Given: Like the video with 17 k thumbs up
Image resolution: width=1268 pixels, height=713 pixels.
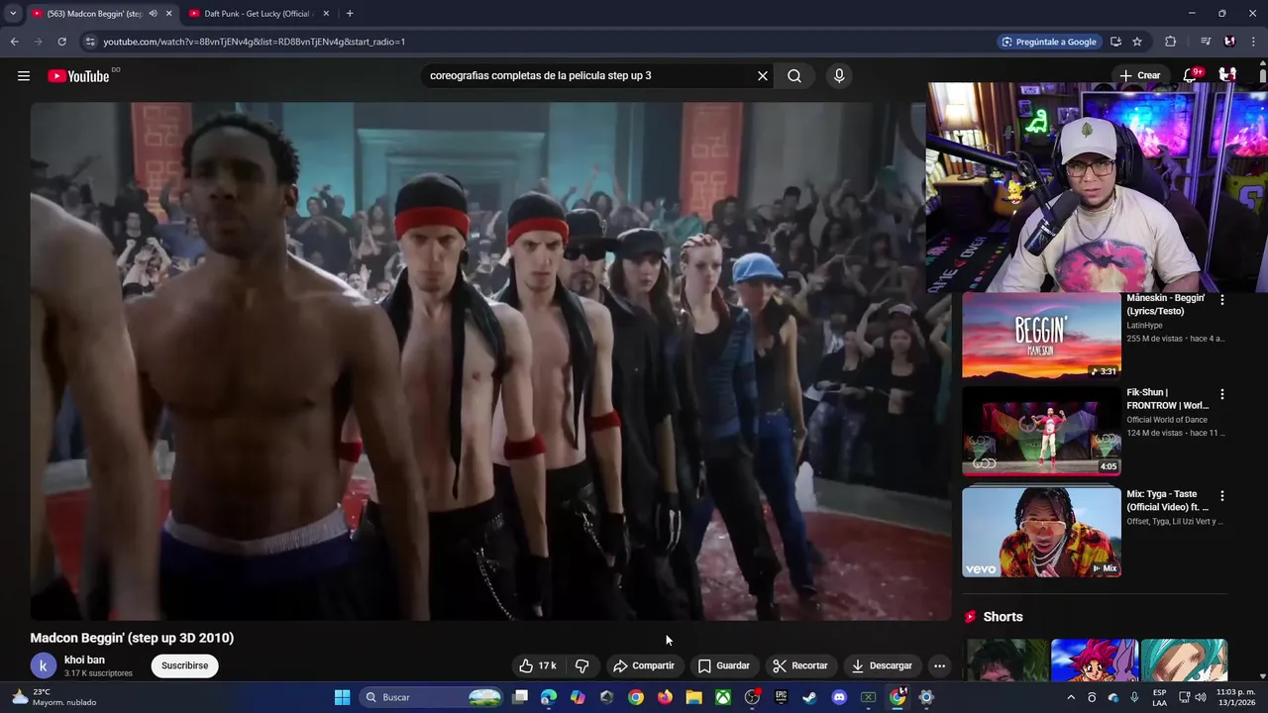Looking at the screenshot, I should click(x=538, y=665).
